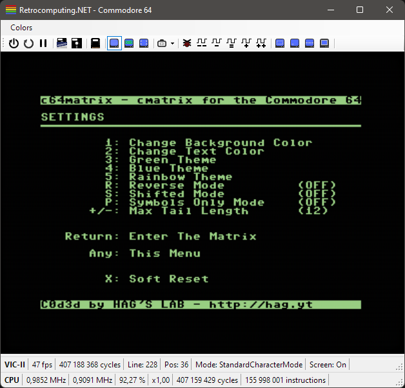
Task: Click clock pulse icon with single minus
Action: pyautogui.click(x=217, y=43)
